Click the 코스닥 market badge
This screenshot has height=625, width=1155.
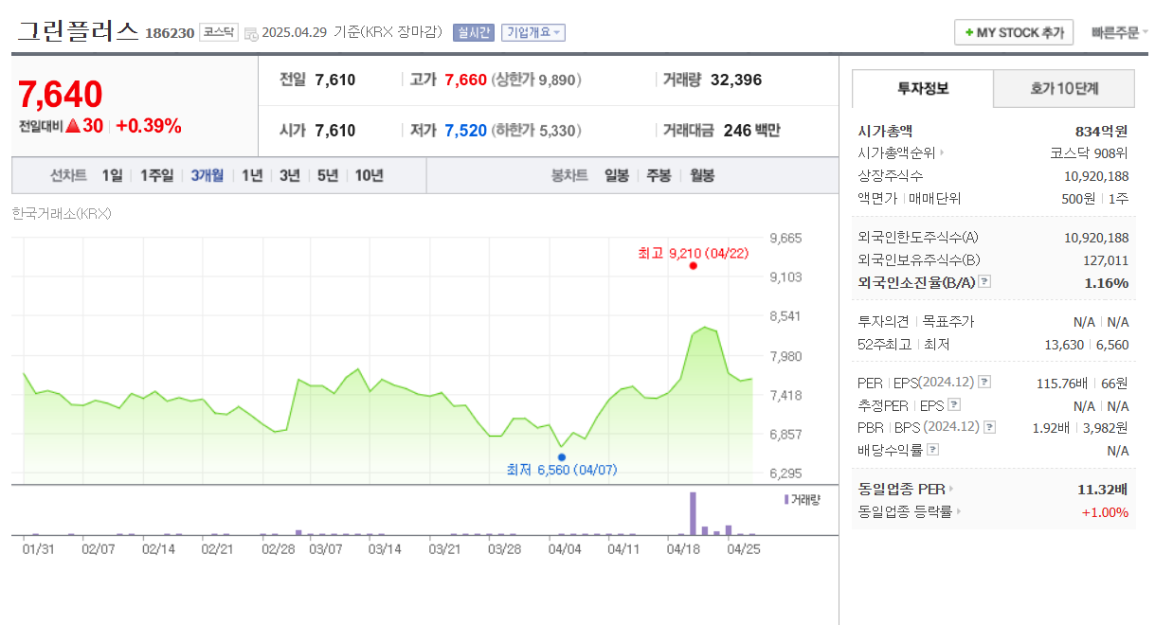[x=219, y=32]
